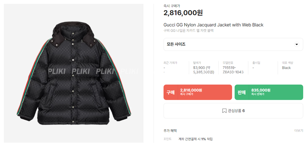Viewport: 307px width, 143px height.
Task: Open the 모든 사이즈 size dropdown
Action: (x=233, y=44)
